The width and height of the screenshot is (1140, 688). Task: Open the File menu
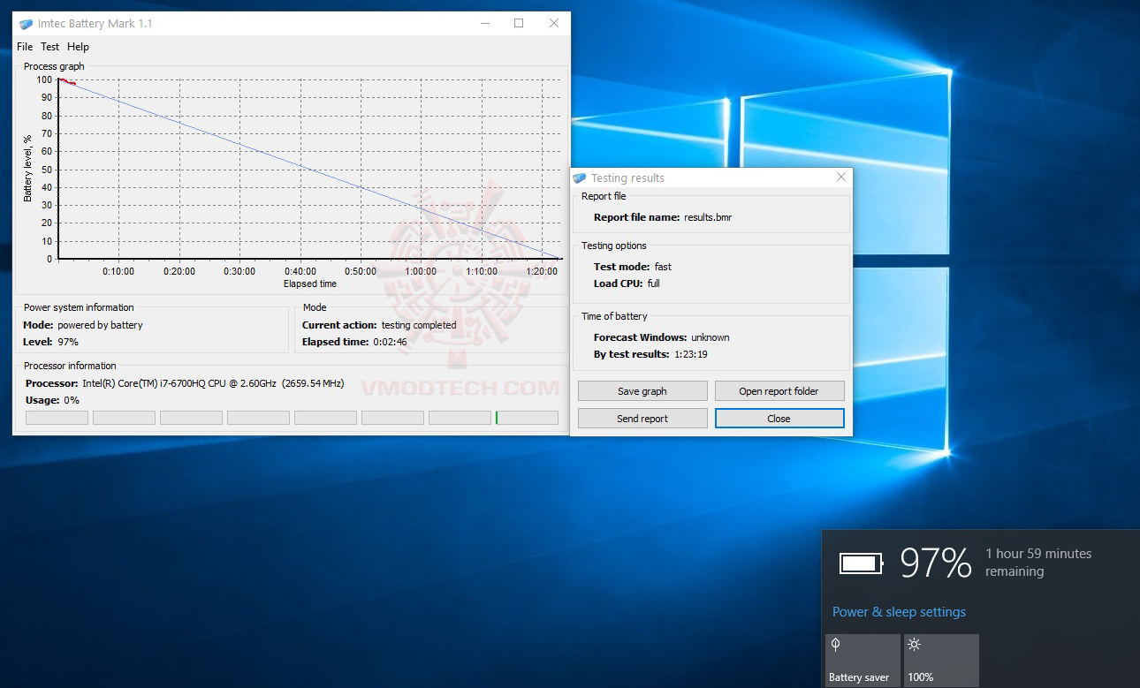pyautogui.click(x=25, y=47)
